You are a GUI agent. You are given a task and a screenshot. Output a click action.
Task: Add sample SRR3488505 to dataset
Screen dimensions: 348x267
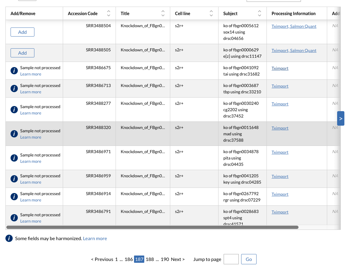(22, 53)
